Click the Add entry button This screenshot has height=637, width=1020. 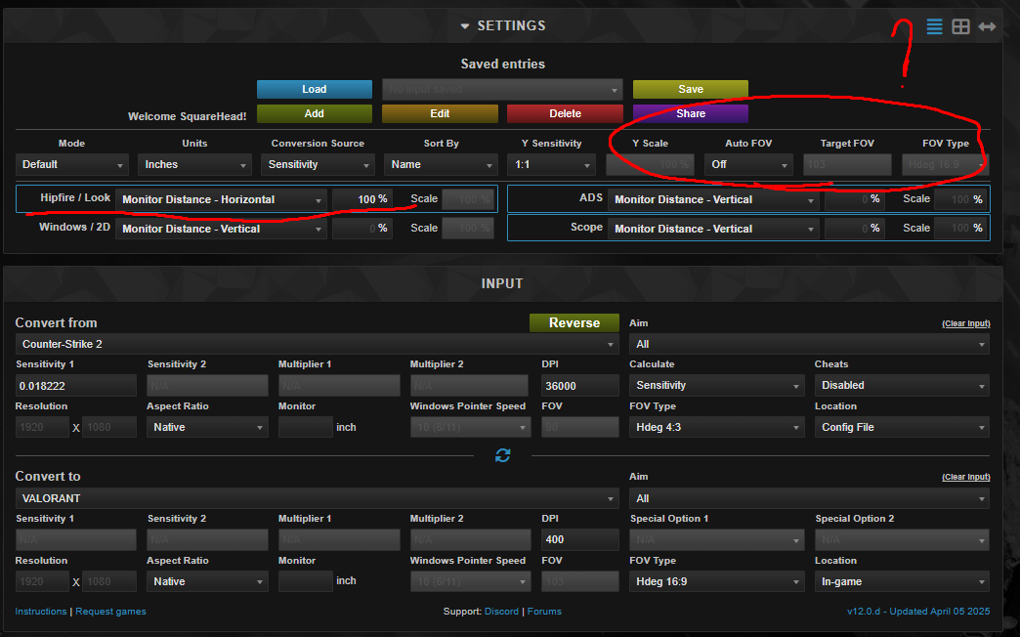click(x=314, y=113)
